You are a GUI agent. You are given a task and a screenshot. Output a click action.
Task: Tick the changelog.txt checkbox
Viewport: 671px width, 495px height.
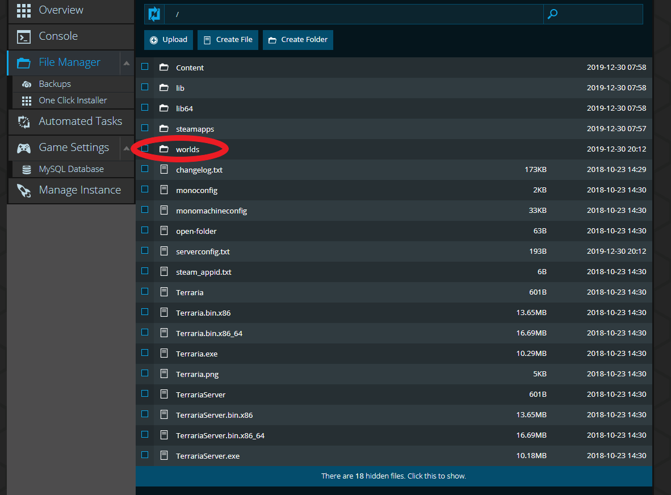(x=145, y=169)
